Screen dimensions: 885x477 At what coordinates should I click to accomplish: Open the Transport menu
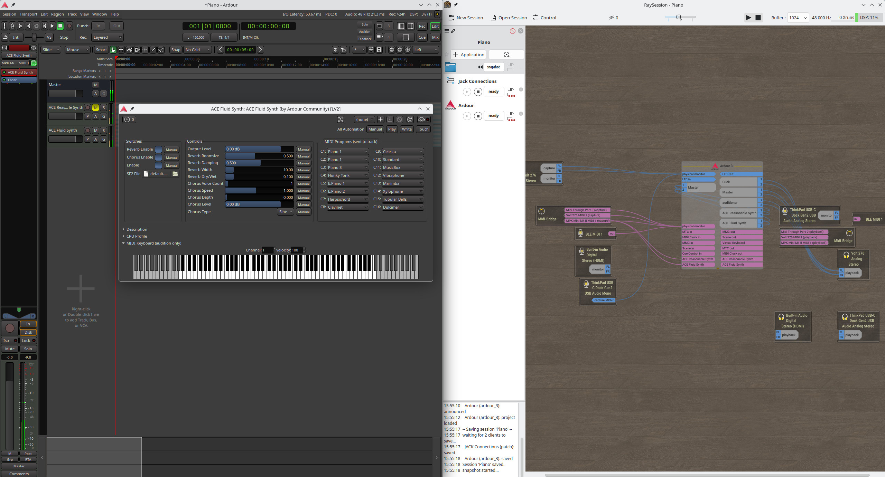coord(28,14)
